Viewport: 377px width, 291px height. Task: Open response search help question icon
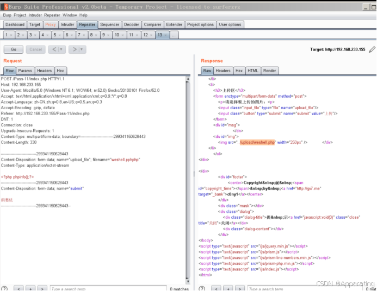[x=202, y=289]
